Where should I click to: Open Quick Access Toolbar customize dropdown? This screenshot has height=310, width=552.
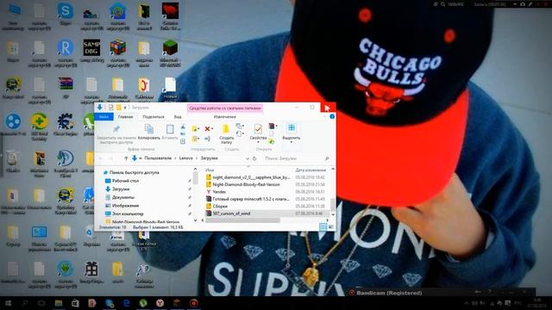(125, 108)
